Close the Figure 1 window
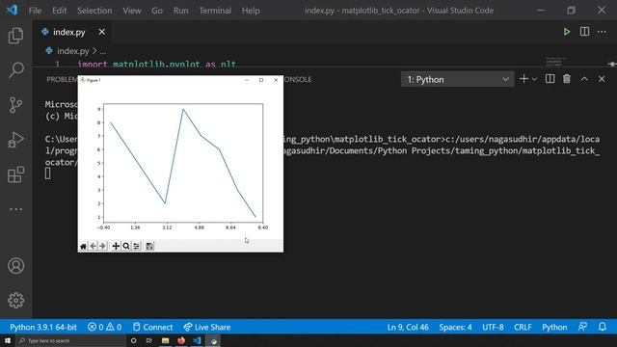Image resolution: width=617 pixels, height=347 pixels. 276,80
